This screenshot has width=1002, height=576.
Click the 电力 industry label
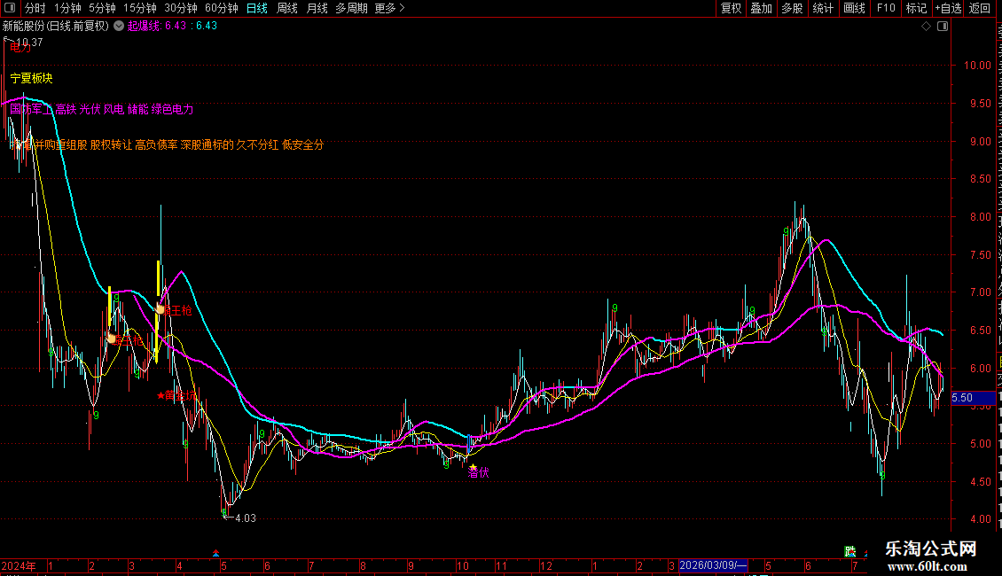click(x=20, y=48)
